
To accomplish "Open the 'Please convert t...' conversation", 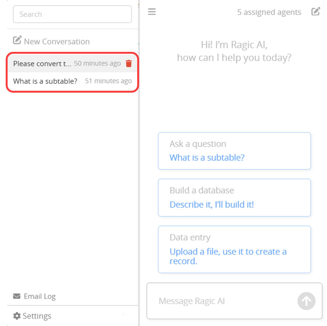I will 42,64.
